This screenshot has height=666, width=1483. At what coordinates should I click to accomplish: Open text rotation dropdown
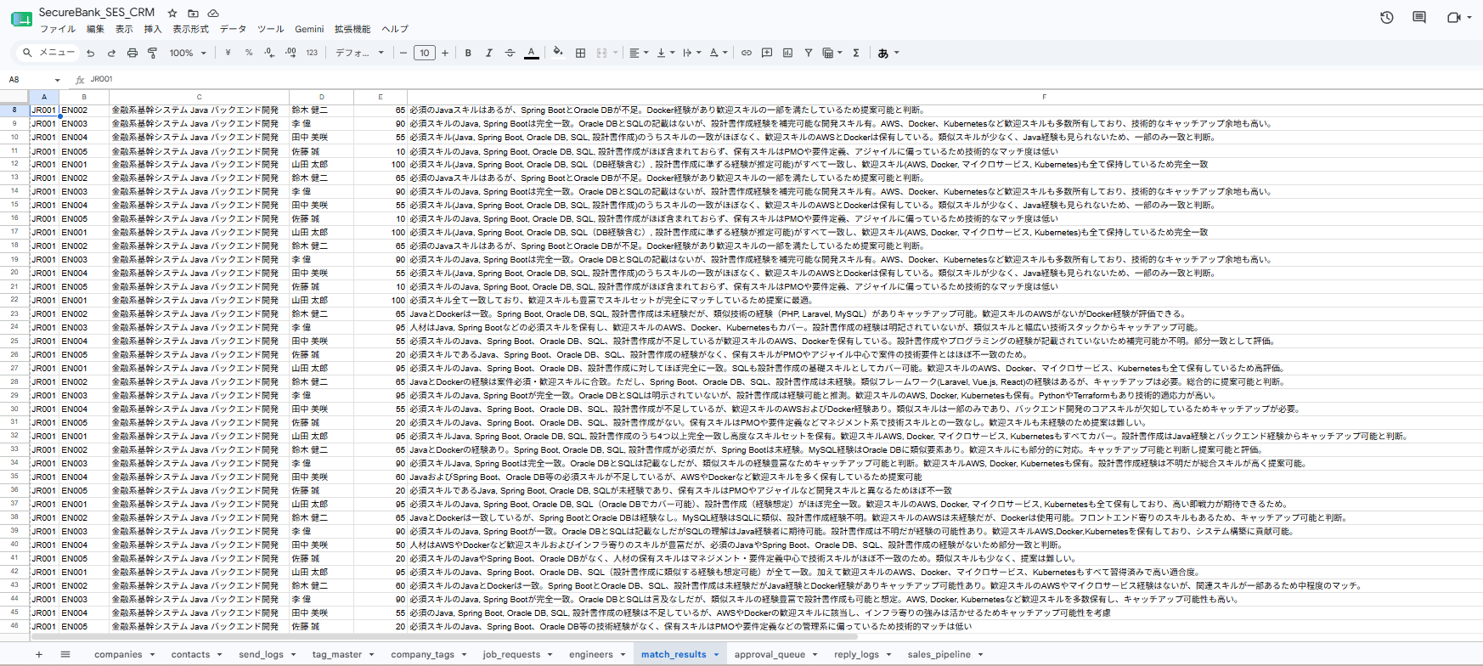[x=718, y=53]
